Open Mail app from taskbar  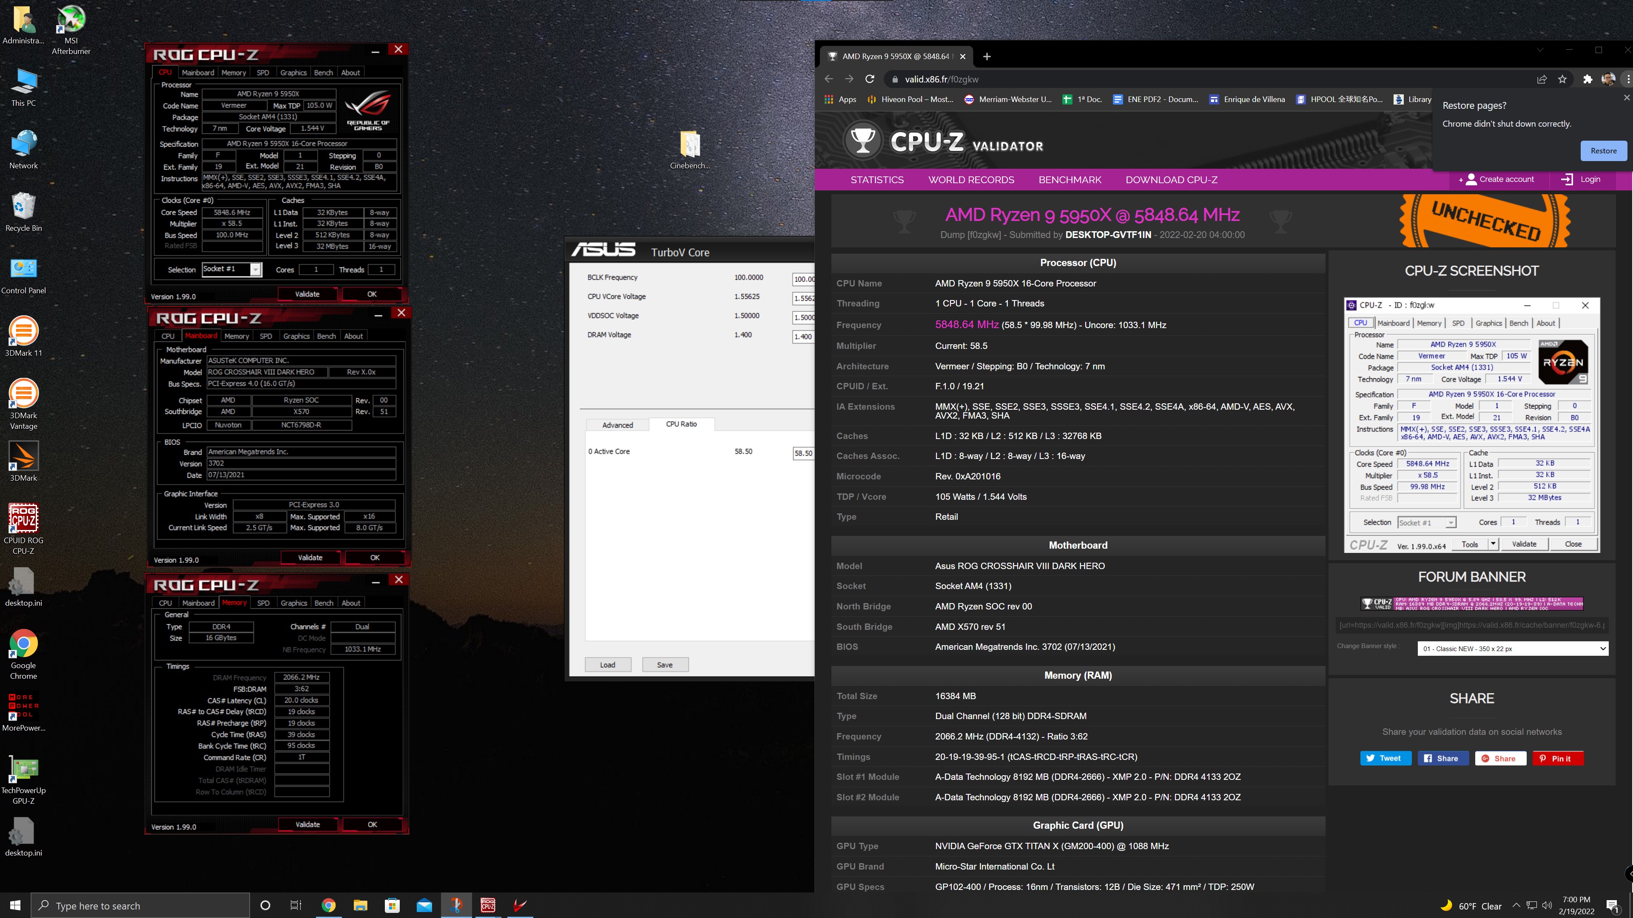424,905
